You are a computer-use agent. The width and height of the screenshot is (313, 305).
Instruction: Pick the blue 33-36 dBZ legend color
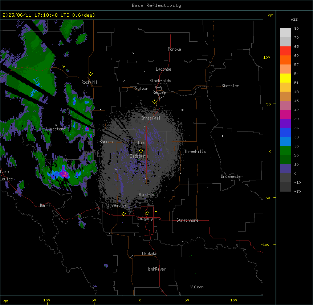(x=285, y=133)
